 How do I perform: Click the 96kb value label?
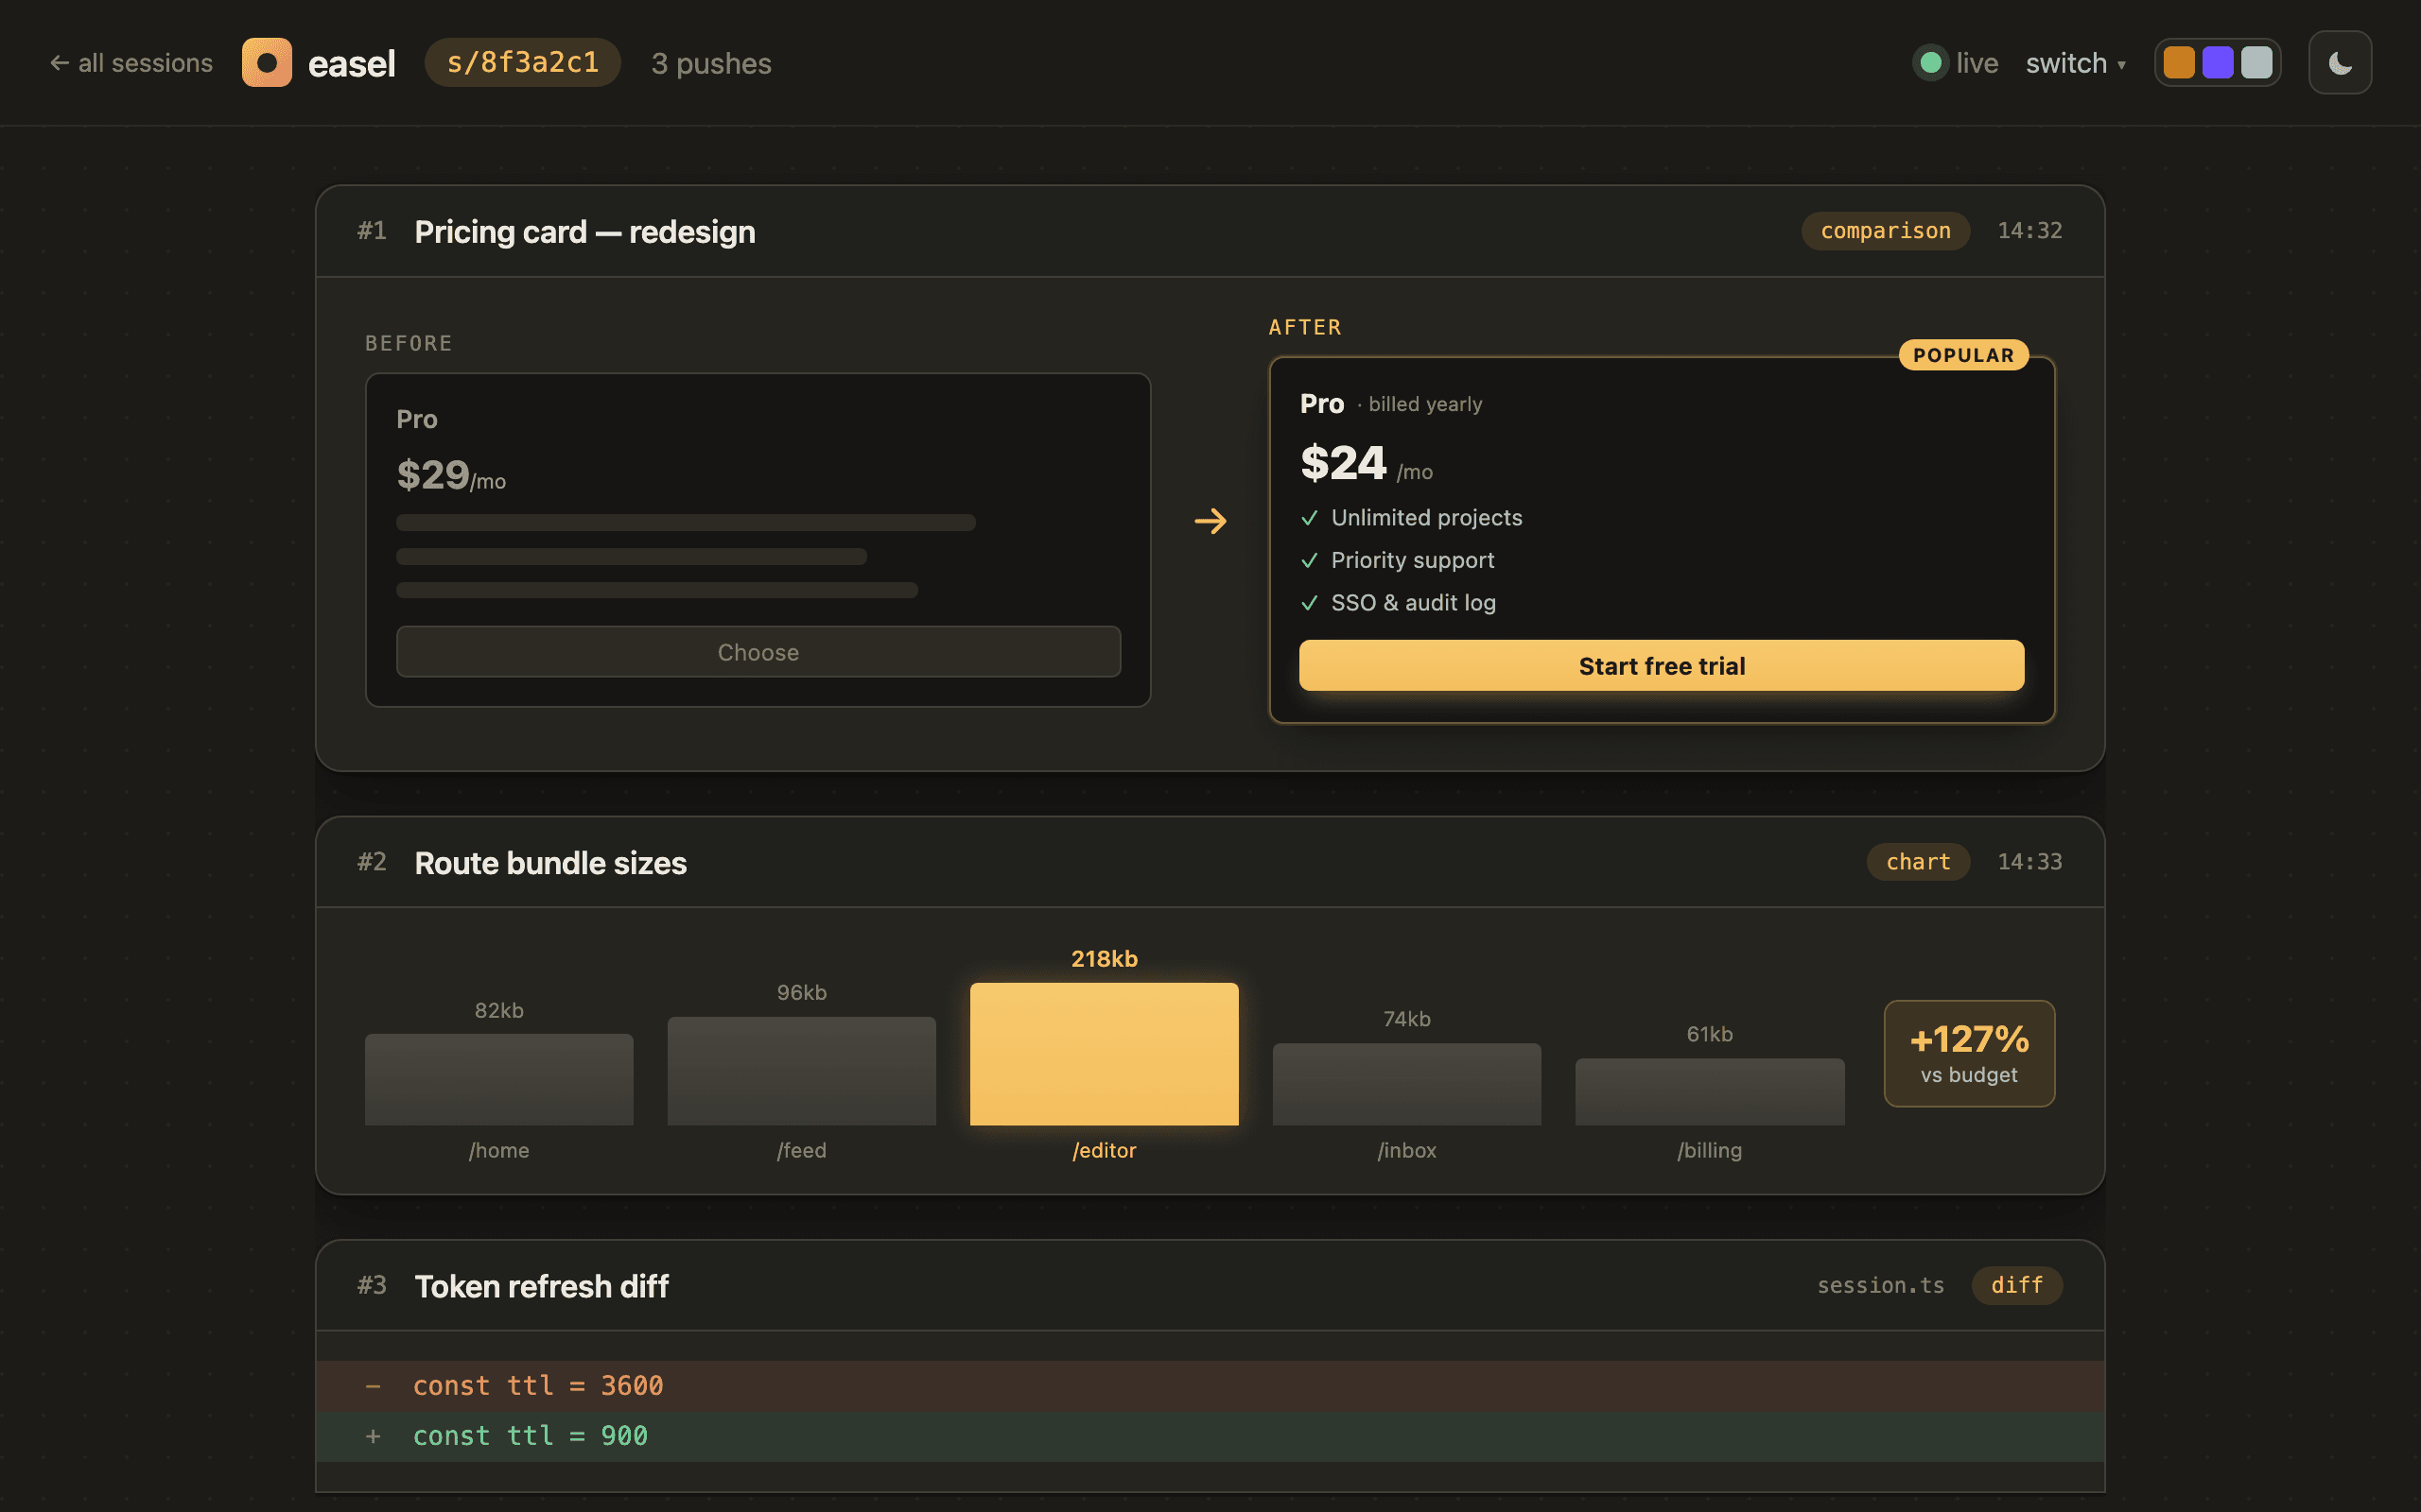tap(801, 993)
